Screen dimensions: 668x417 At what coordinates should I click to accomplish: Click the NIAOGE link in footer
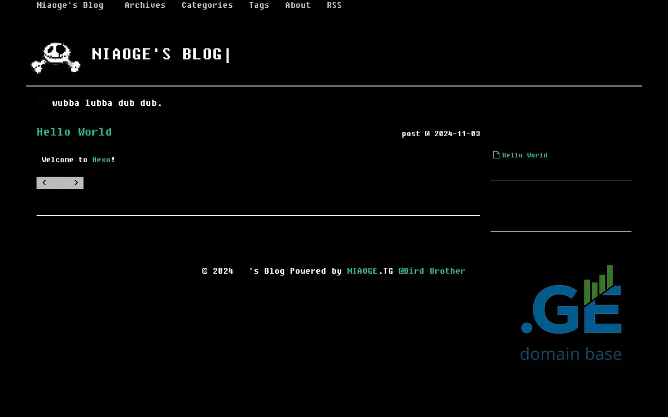362,271
